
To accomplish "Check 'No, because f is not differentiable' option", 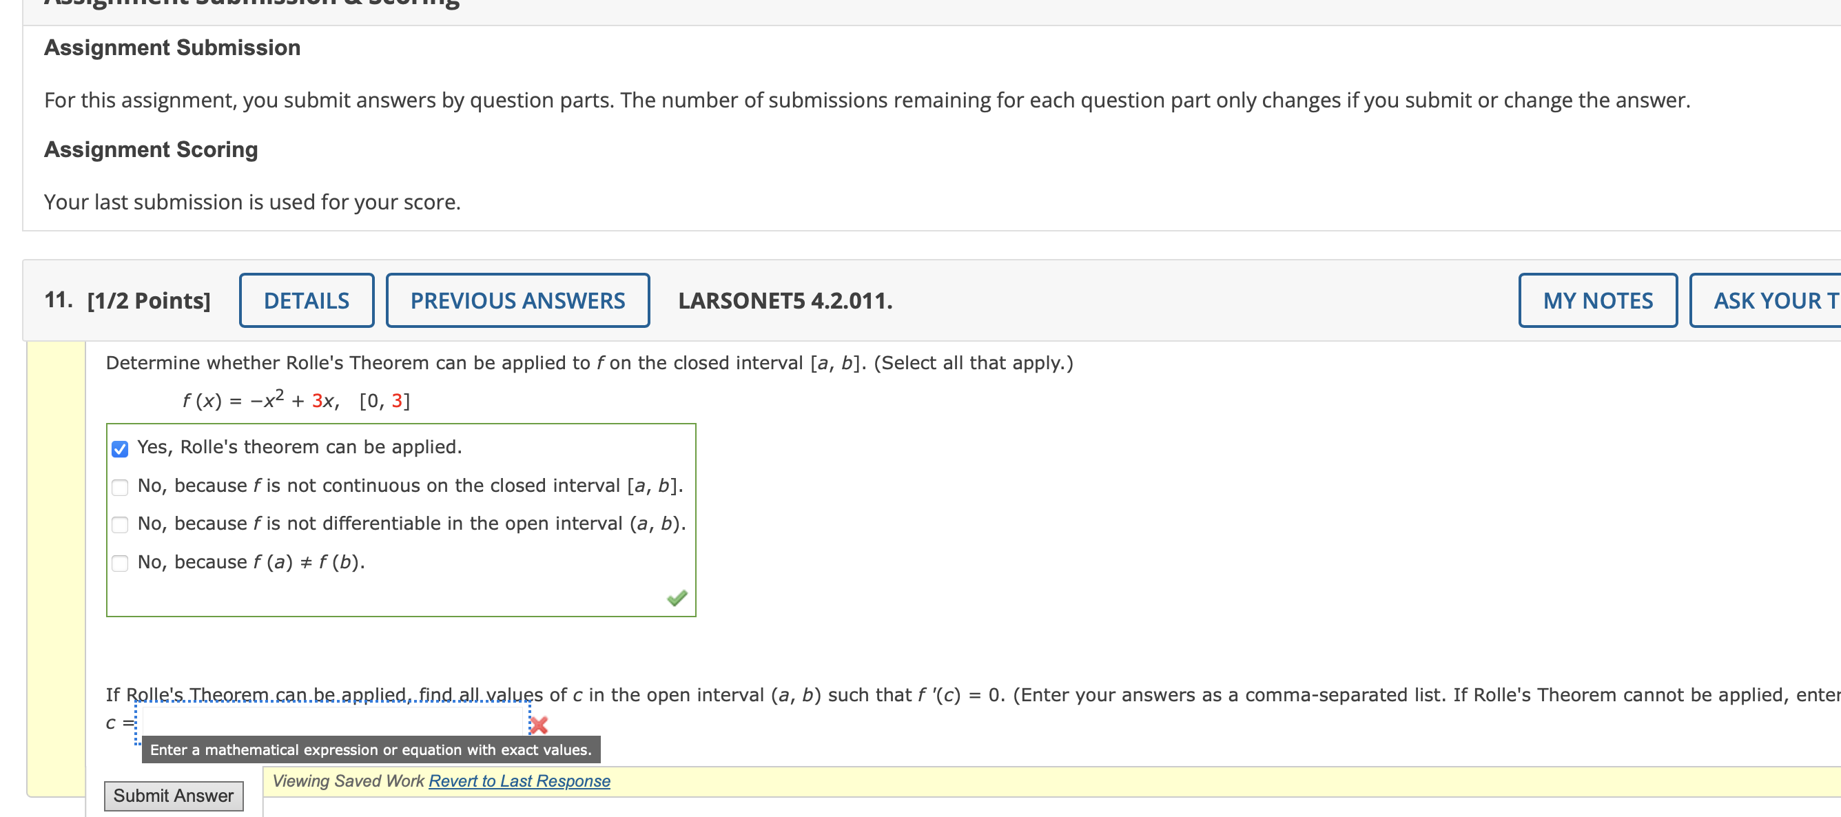I will click(x=120, y=525).
